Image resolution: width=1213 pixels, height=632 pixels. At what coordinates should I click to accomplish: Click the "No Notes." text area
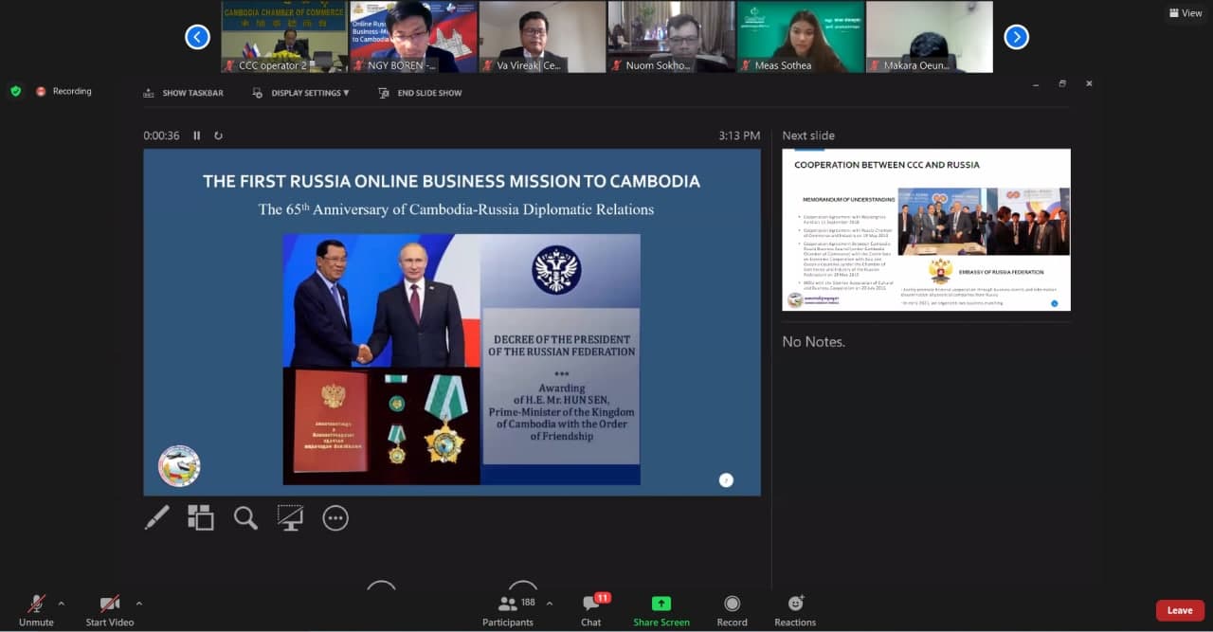(813, 341)
